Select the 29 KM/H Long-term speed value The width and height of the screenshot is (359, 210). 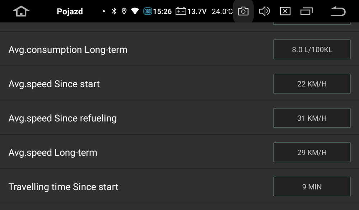tap(312, 152)
